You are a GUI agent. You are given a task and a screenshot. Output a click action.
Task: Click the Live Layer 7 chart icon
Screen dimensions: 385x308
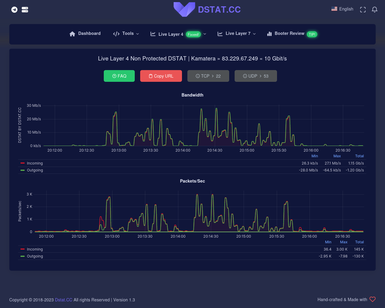pos(220,34)
